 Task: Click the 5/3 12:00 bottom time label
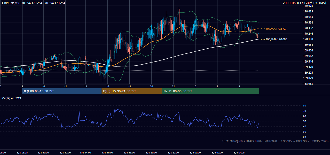tap(65, 153)
